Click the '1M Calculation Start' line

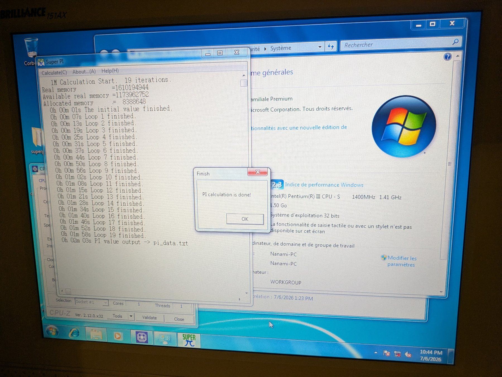pyautogui.click(x=111, y=81)
